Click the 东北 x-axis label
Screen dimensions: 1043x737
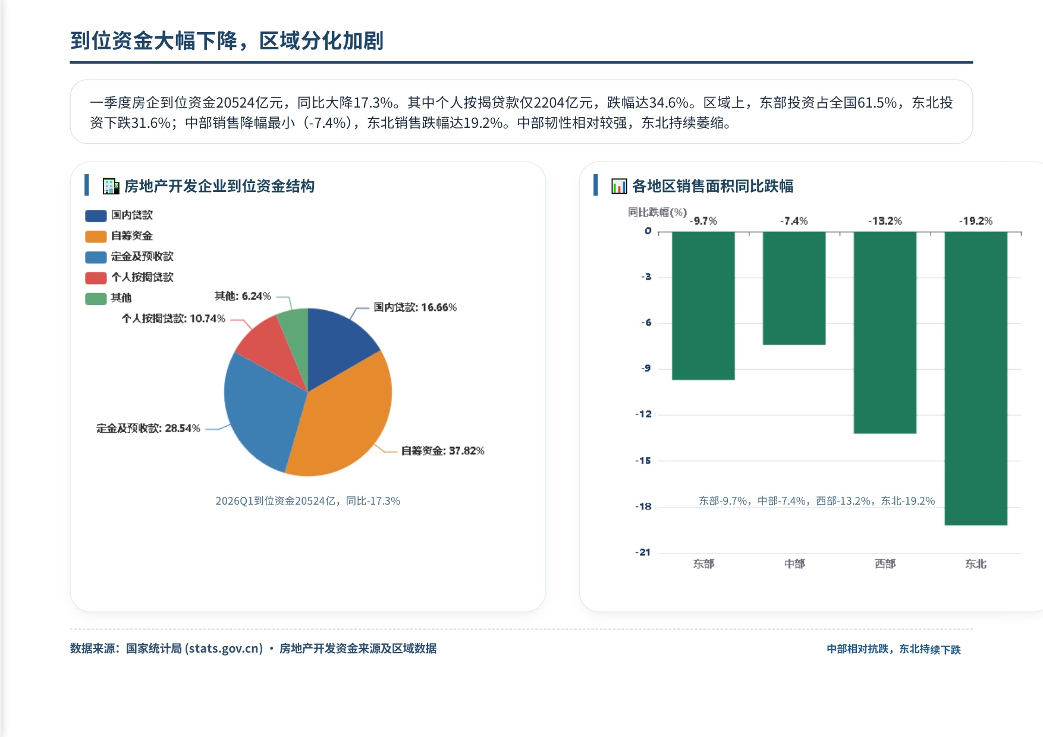point(976,563)
